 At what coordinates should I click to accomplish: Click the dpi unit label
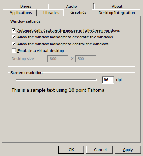(x=119, y=80)
